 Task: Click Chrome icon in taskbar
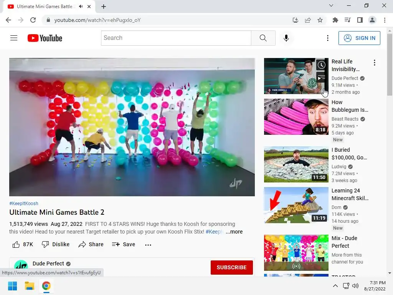46,286
